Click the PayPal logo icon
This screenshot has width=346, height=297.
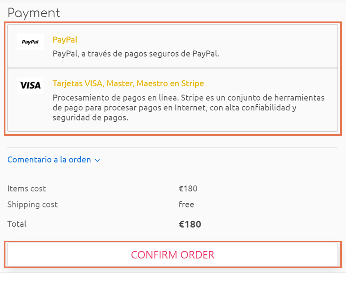point(30,42)
